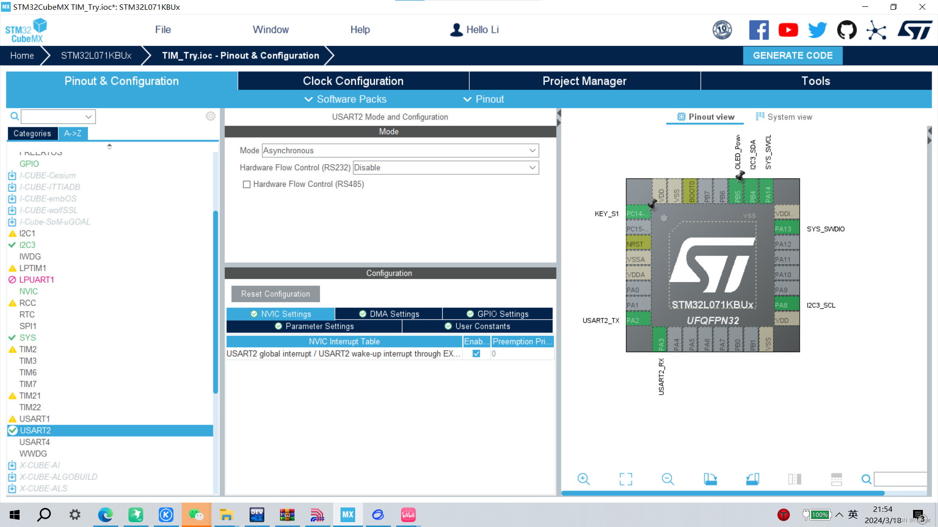This screenshot has width=938, height=527.
Task: Click the search magnifier in categories panel
Action: [x=15, y=116]
